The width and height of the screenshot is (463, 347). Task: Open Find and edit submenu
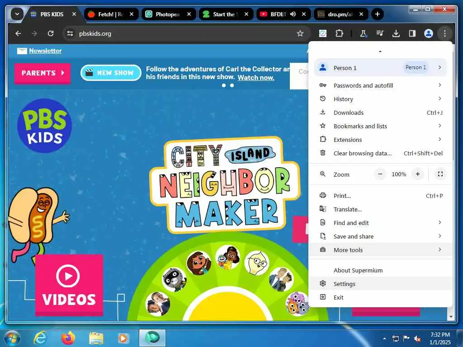(x=380, y=223)
